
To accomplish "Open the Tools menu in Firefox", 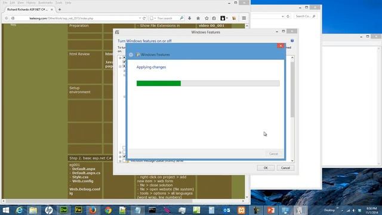I will pos(58,2).
